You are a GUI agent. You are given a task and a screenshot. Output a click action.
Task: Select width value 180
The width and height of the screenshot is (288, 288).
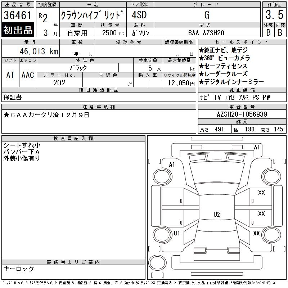pyautogui.click(x=249, y=129)
